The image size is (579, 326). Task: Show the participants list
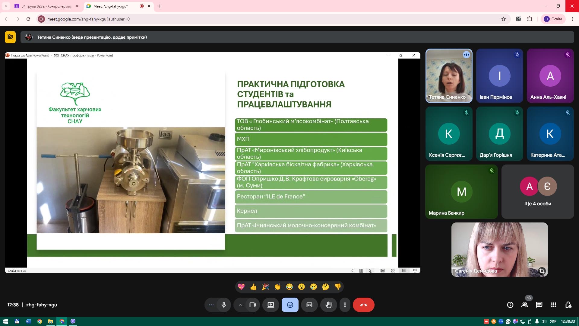[x=525, y=305]
